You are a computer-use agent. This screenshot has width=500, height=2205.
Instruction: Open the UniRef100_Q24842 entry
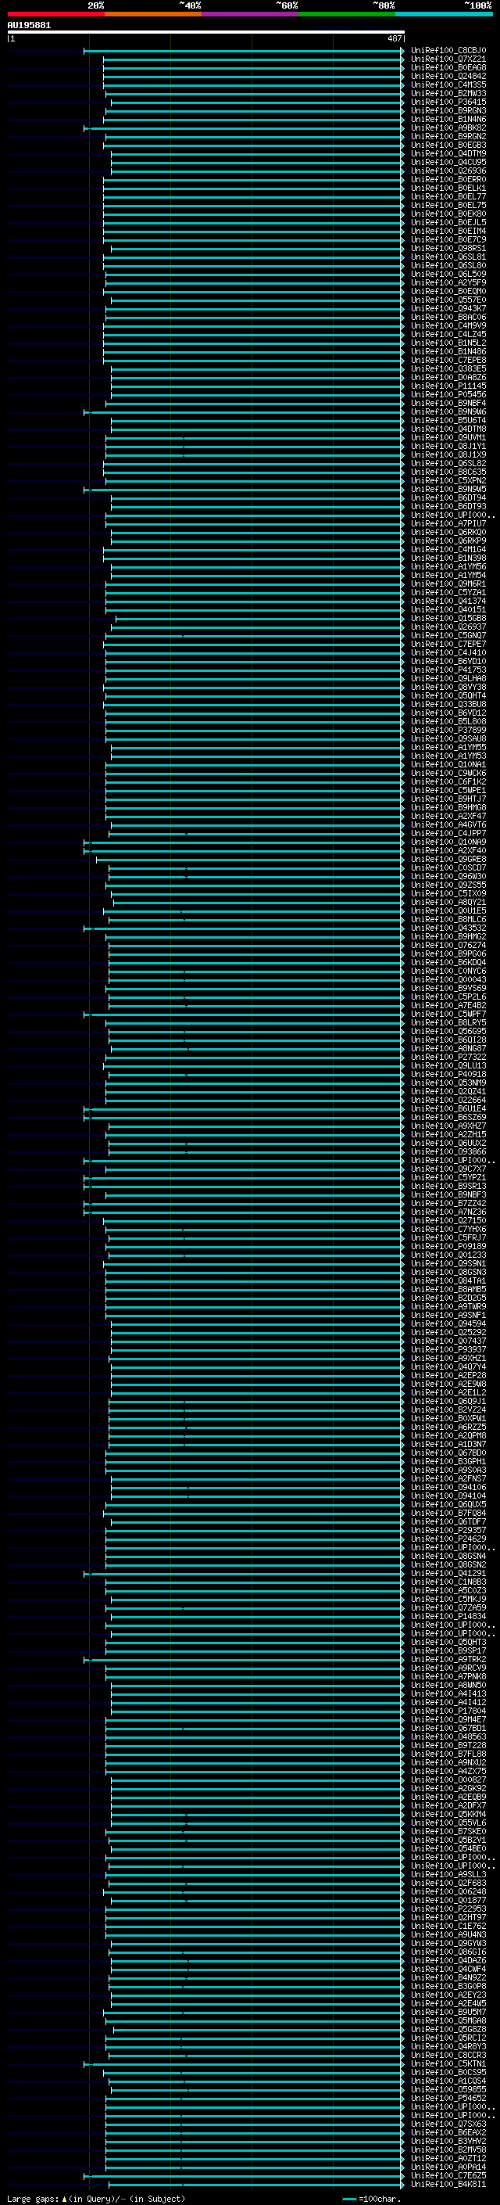point(448,76)
